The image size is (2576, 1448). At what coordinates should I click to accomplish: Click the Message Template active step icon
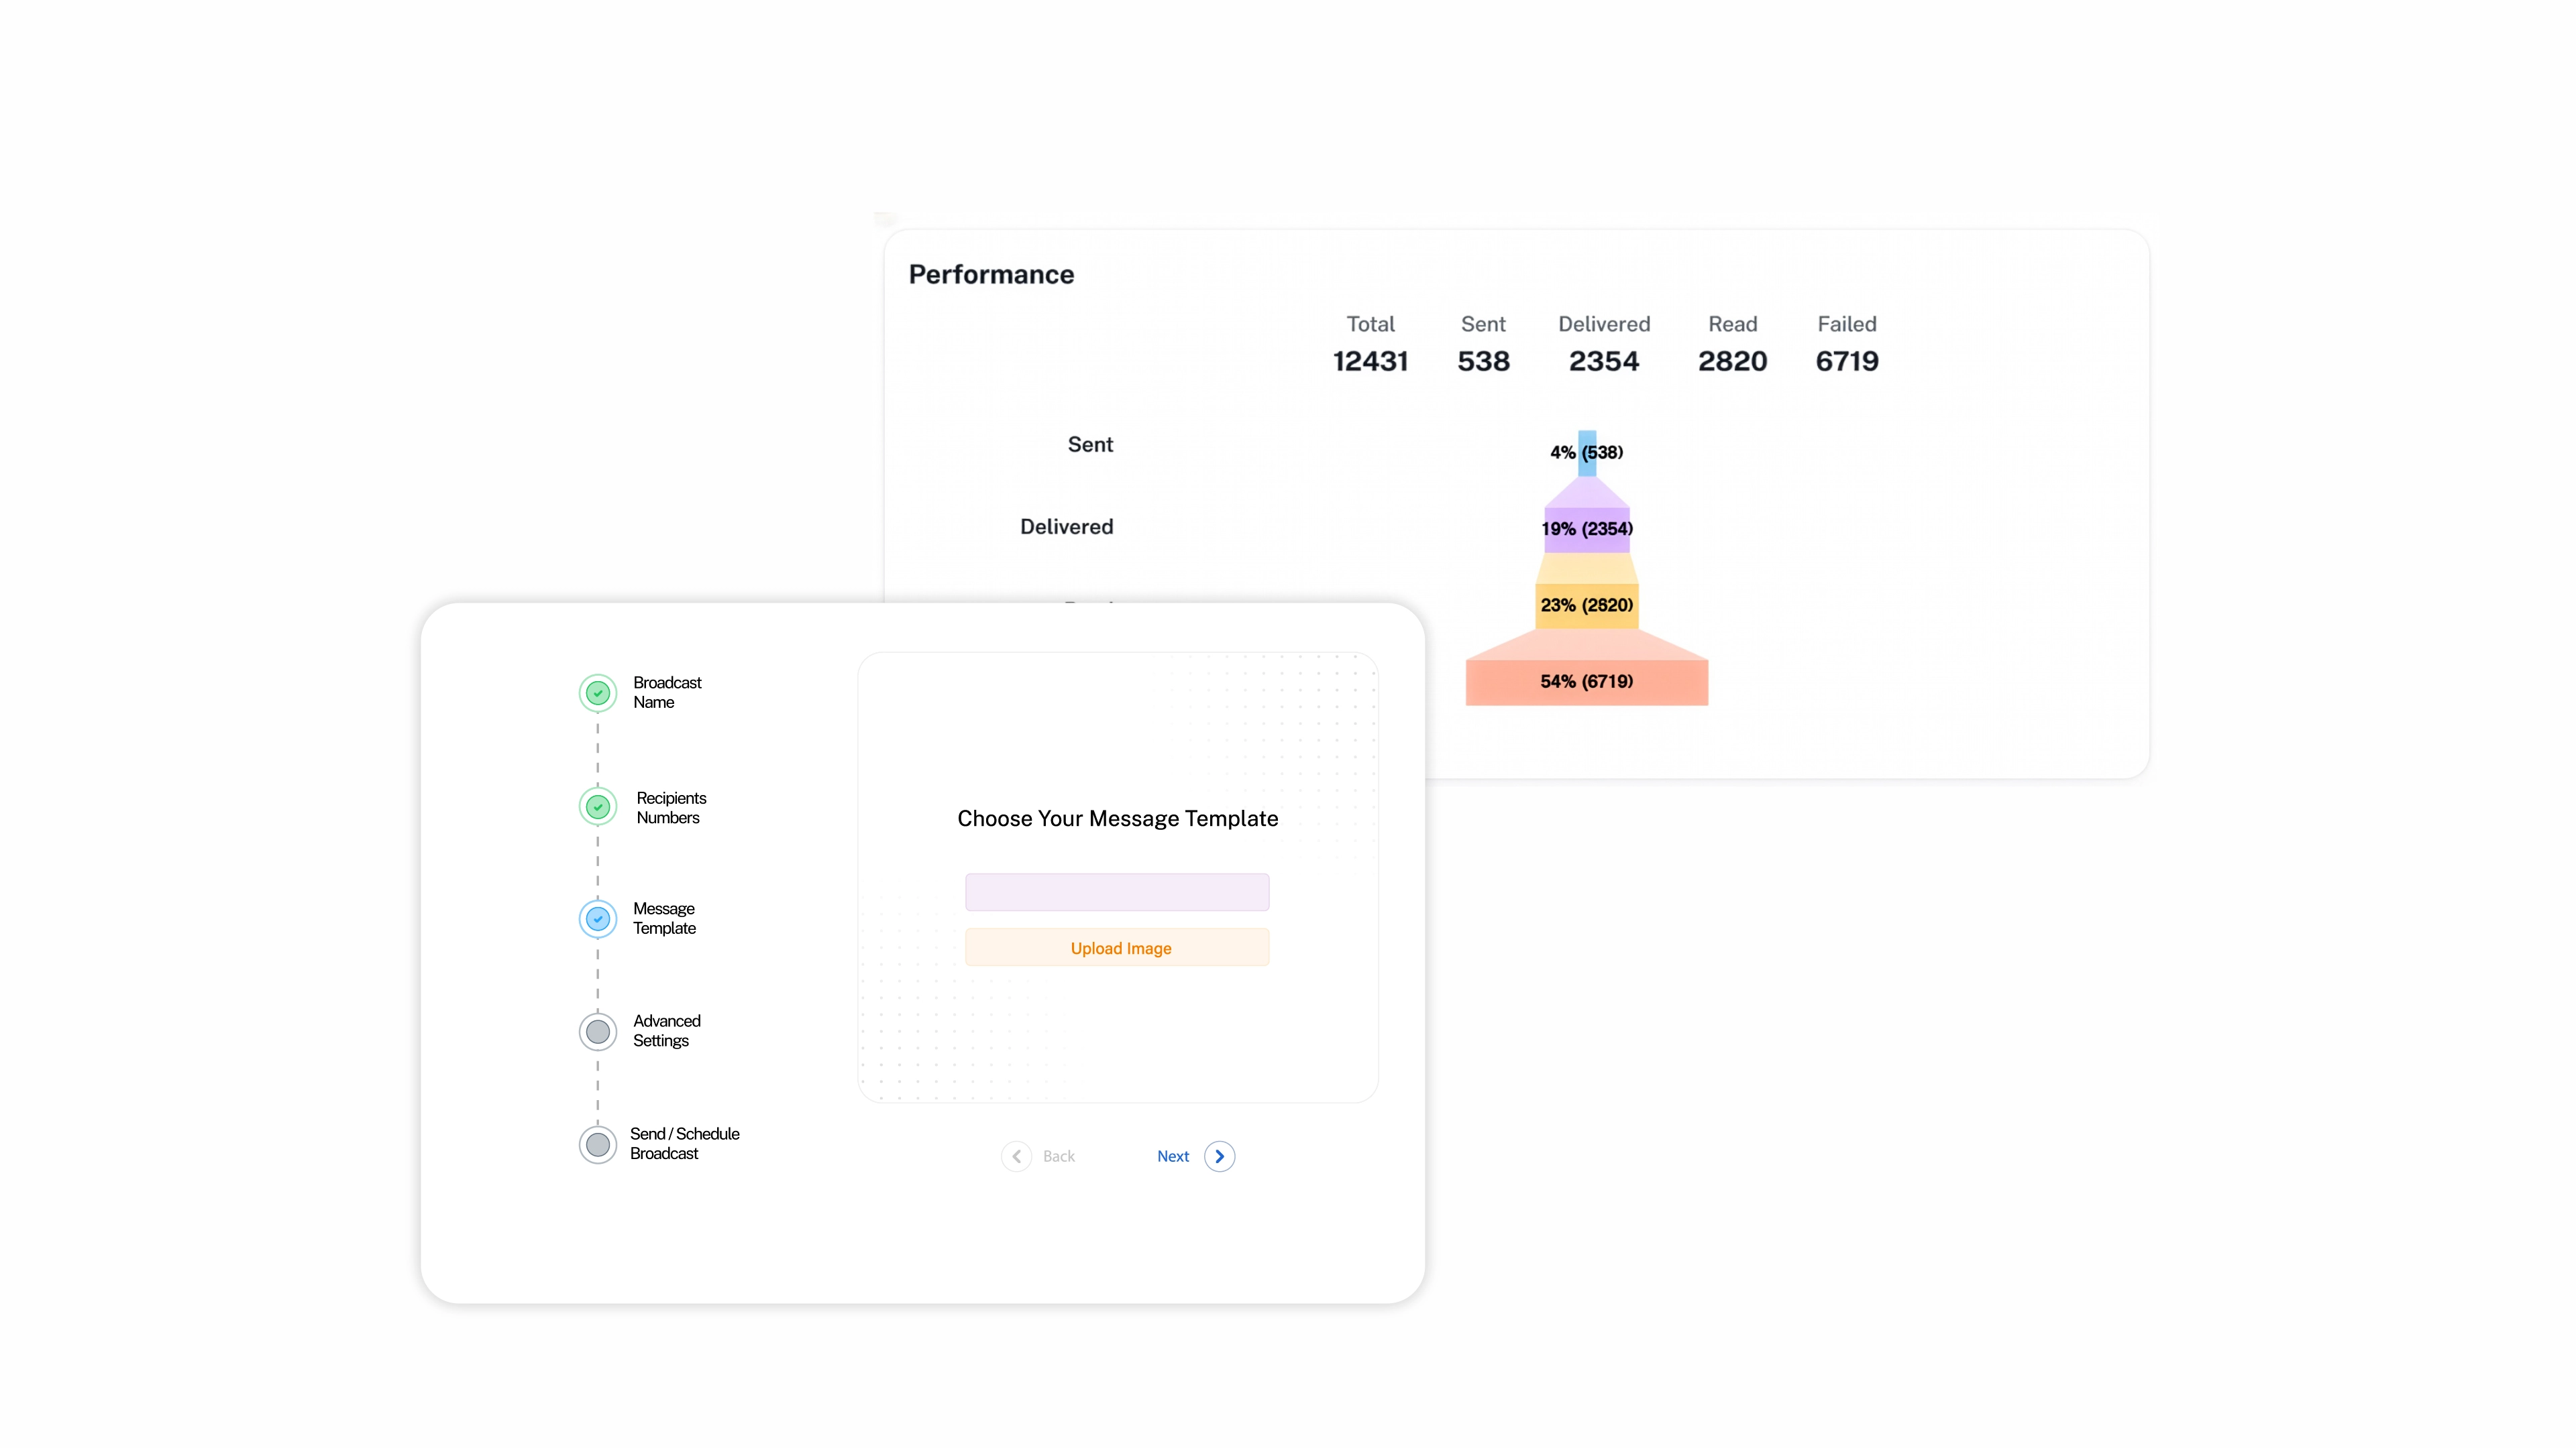point(598,918)
